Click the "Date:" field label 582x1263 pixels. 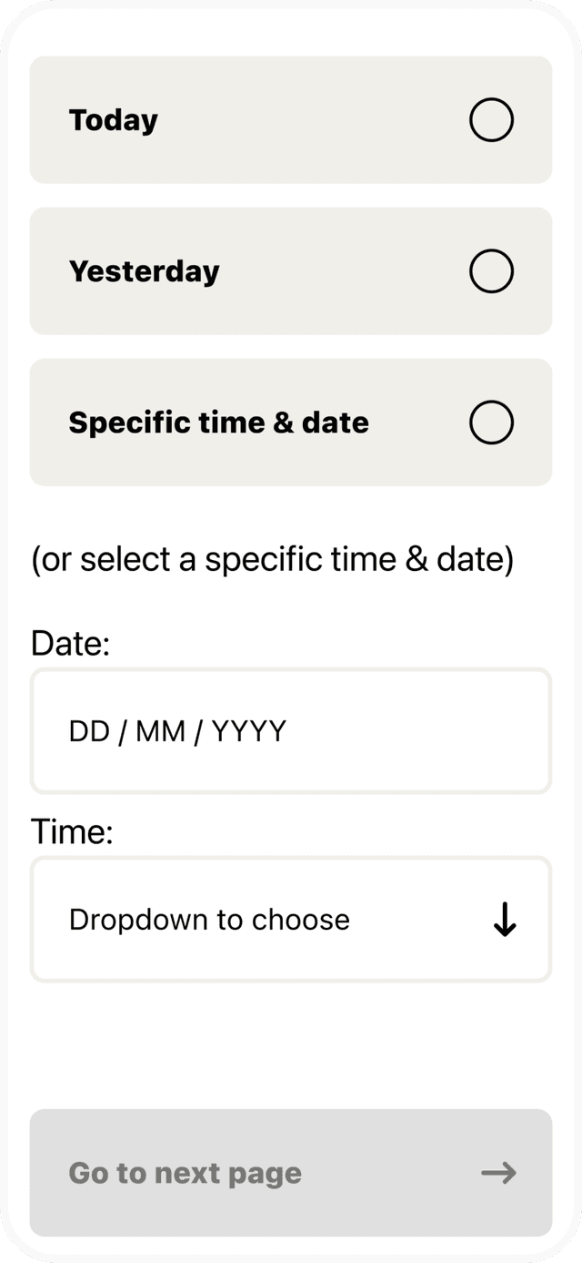(70, 644)
